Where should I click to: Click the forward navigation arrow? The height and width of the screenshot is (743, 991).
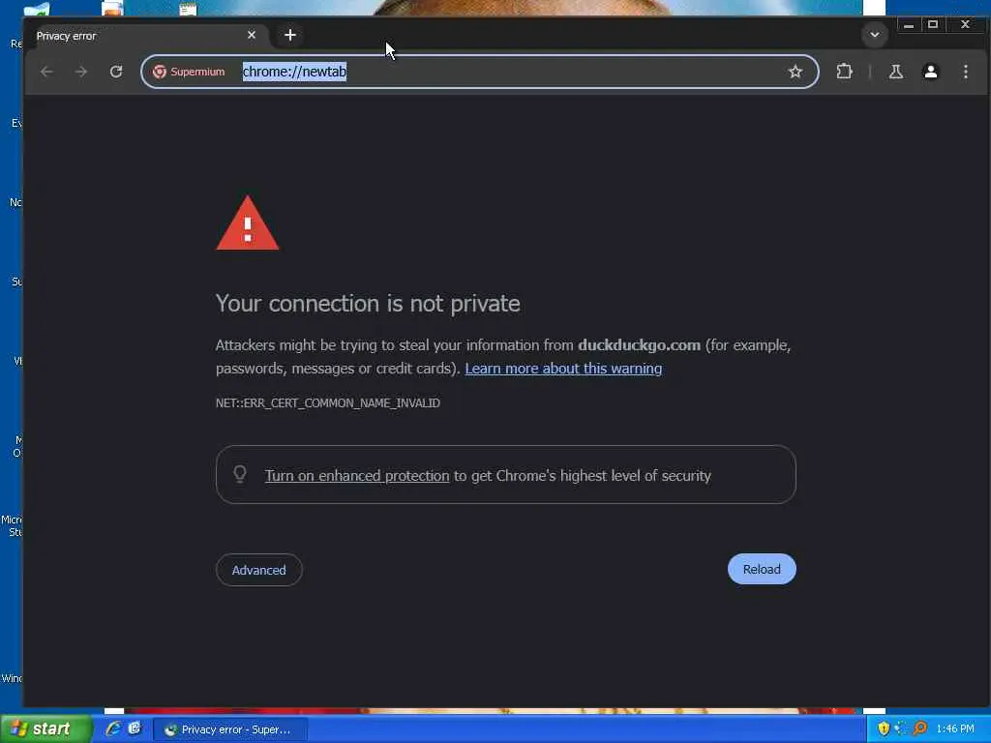pos(81,72)
